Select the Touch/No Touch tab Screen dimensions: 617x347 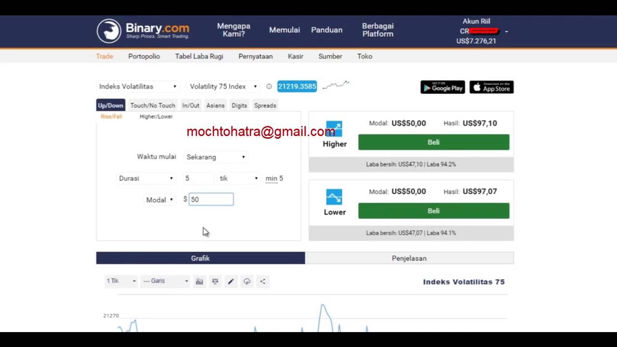[153, 106]
